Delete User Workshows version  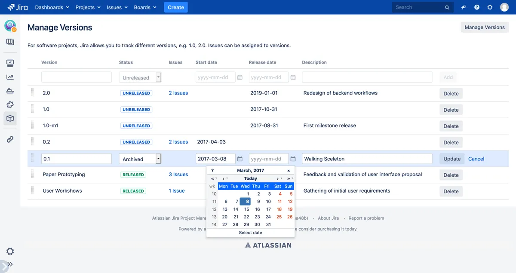(x=451, y=191)
